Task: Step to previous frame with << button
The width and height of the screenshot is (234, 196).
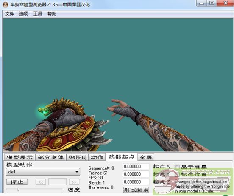Action: 41,182
